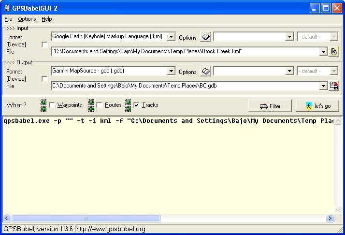Click horizontal scrollbar left arrow

pyautogui.click(x=7, y=218)
